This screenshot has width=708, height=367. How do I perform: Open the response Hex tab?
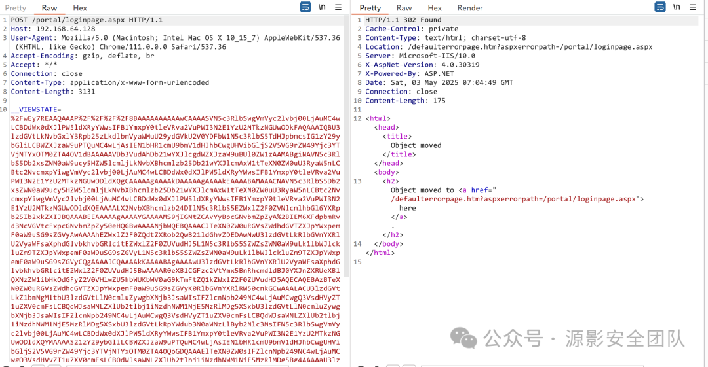tap(435, 8)
